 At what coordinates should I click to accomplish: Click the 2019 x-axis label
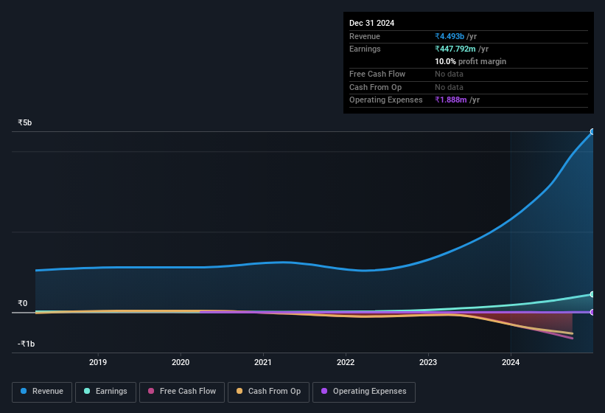98,362
